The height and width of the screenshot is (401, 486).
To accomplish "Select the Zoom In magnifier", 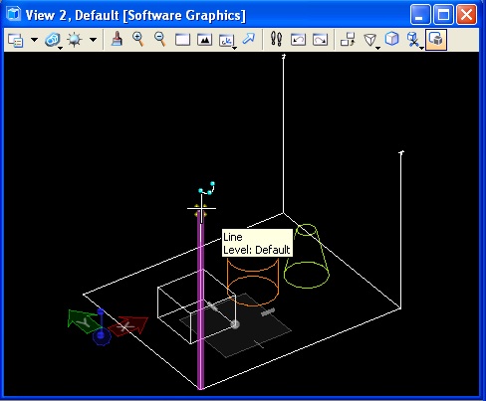I will 138,40.
